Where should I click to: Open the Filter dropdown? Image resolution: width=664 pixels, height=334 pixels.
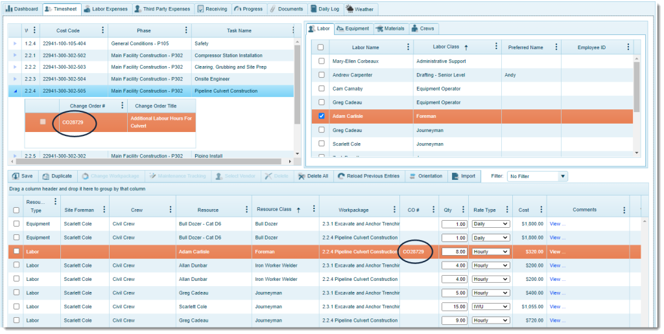coord(538,176)
